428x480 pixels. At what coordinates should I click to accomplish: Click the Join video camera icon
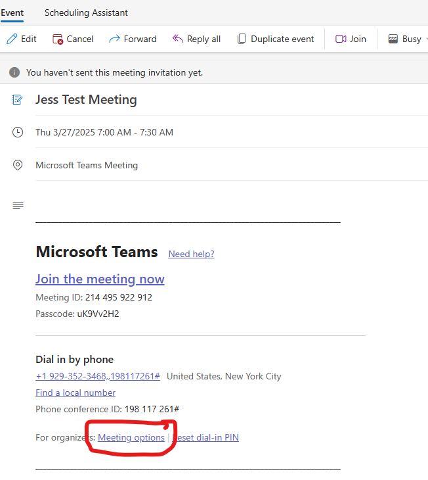[x=341, y=39]
